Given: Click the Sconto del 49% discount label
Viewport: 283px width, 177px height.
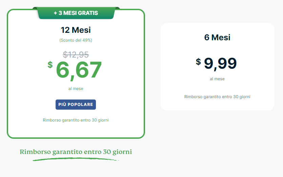Looking at the screenshot, I should (x=76, y=40).
